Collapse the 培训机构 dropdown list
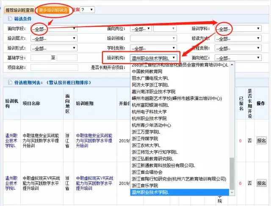Screen dimensions: 271x206 coord(153,58)
